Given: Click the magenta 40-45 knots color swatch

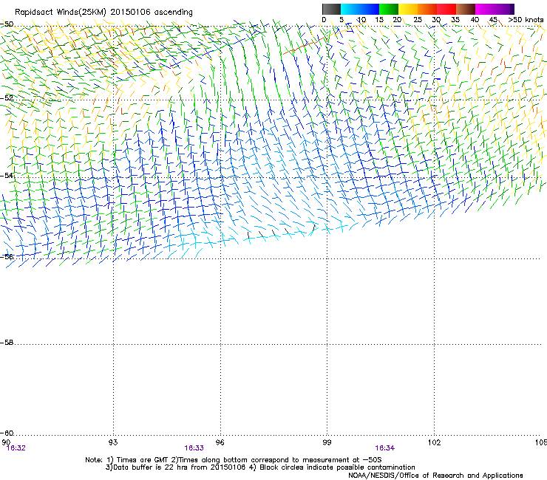Looking at the screenshot, I should [x=485, y=9].
